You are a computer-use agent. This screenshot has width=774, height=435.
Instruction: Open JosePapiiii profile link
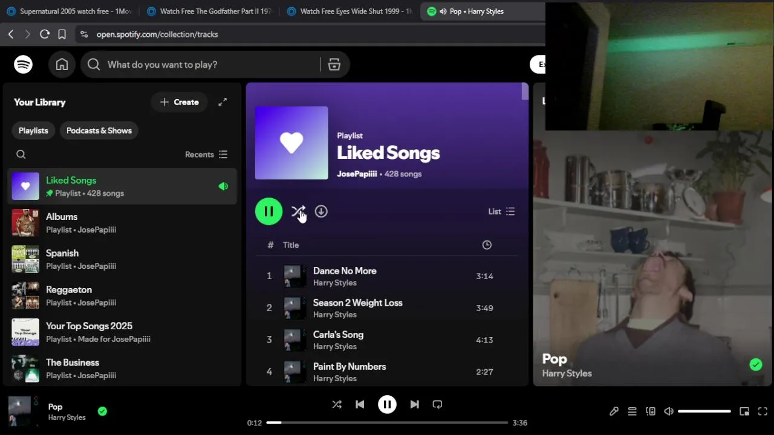point(357,174)
